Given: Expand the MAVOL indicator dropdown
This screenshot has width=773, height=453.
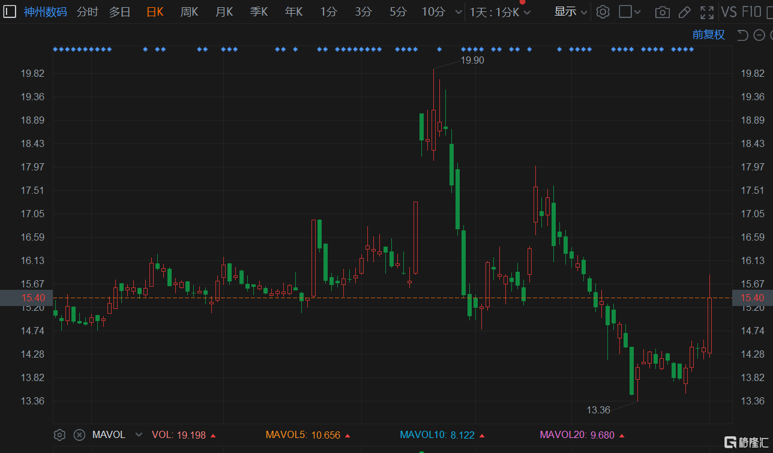Looking at the screenshot, I should (139, 435).
